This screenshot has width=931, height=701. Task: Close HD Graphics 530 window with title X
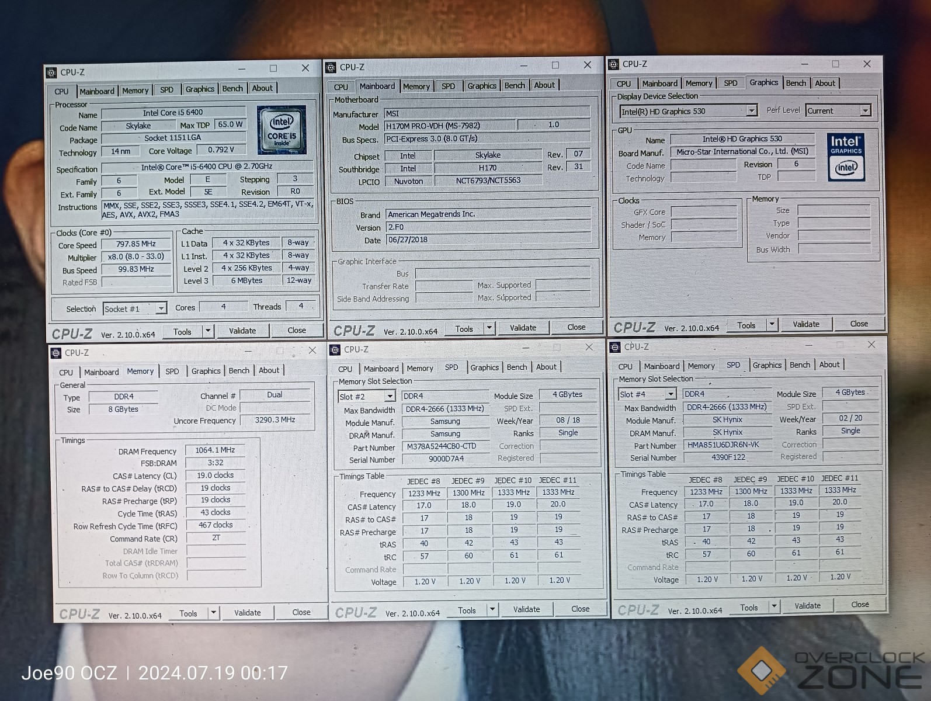click(x=867, y=64)
